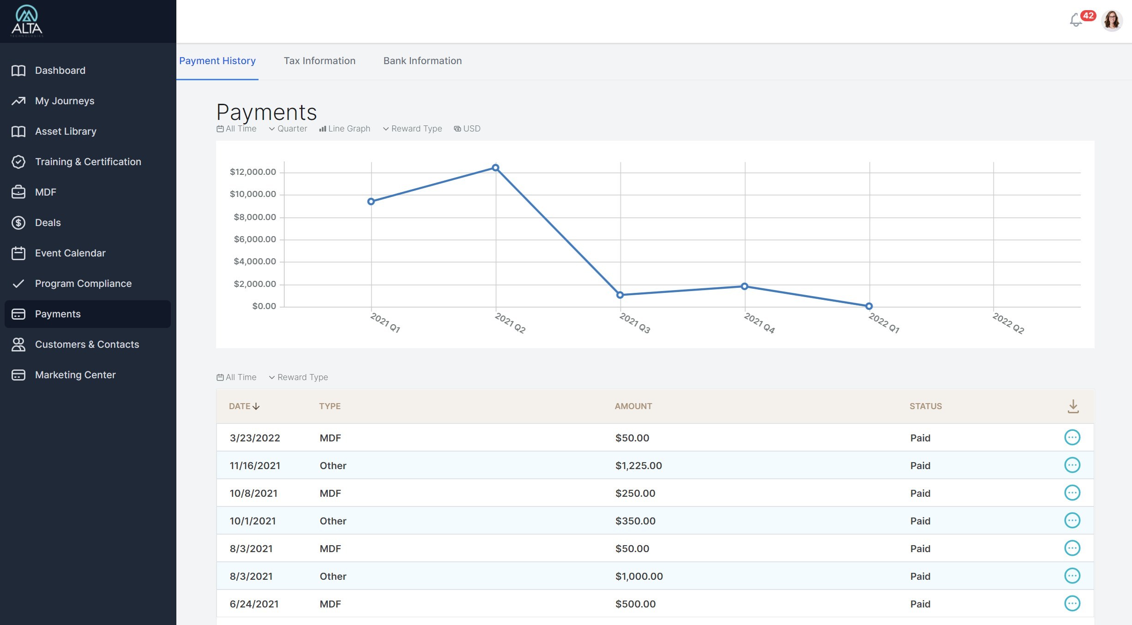
Task: Open row options for 6/24/2021 payment
Action: [x=1072, y=603]
